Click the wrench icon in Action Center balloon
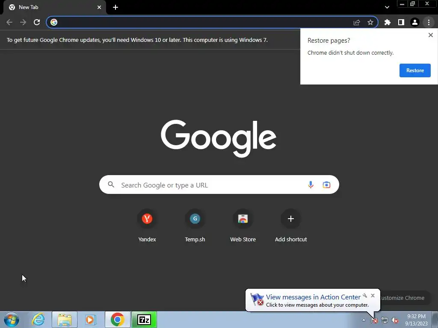The height and width of the screenshot is (328, 438). [x=365, y=296]
